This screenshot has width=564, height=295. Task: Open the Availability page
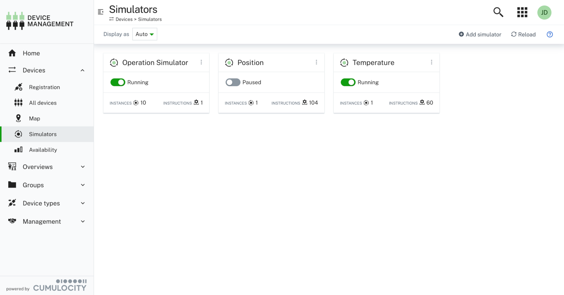[x=43, y=149]
